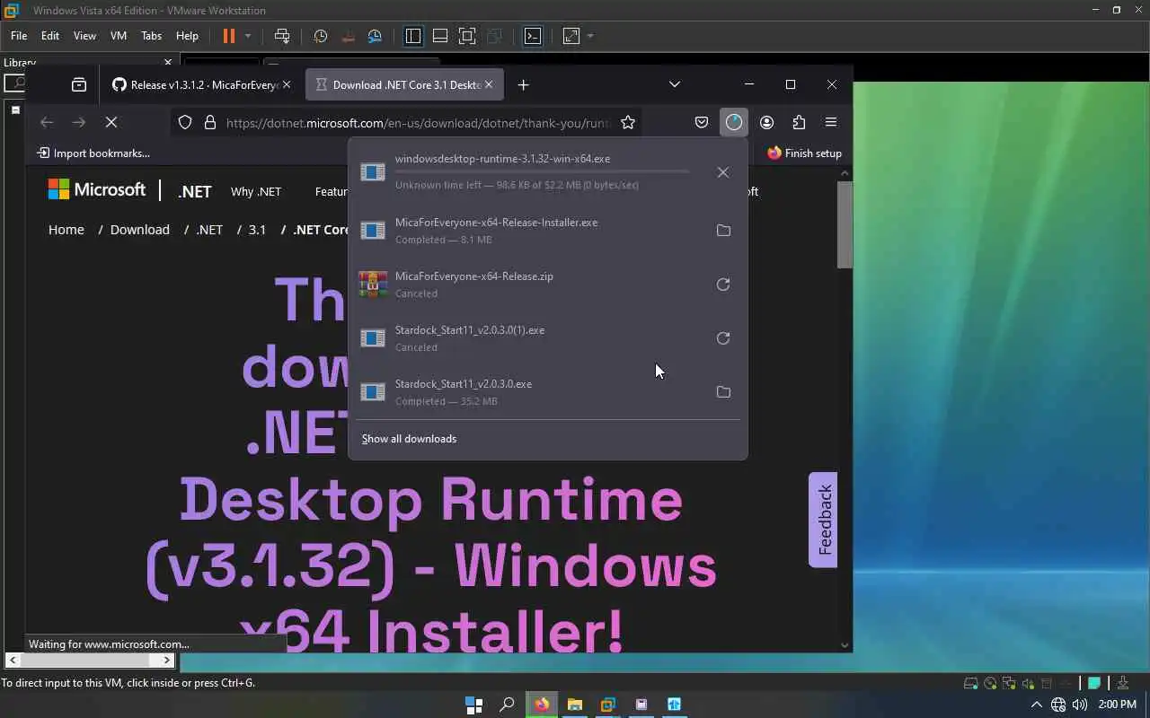Open the taskbar Search icon
The image size is (1150, 718).
pos(508,705)
